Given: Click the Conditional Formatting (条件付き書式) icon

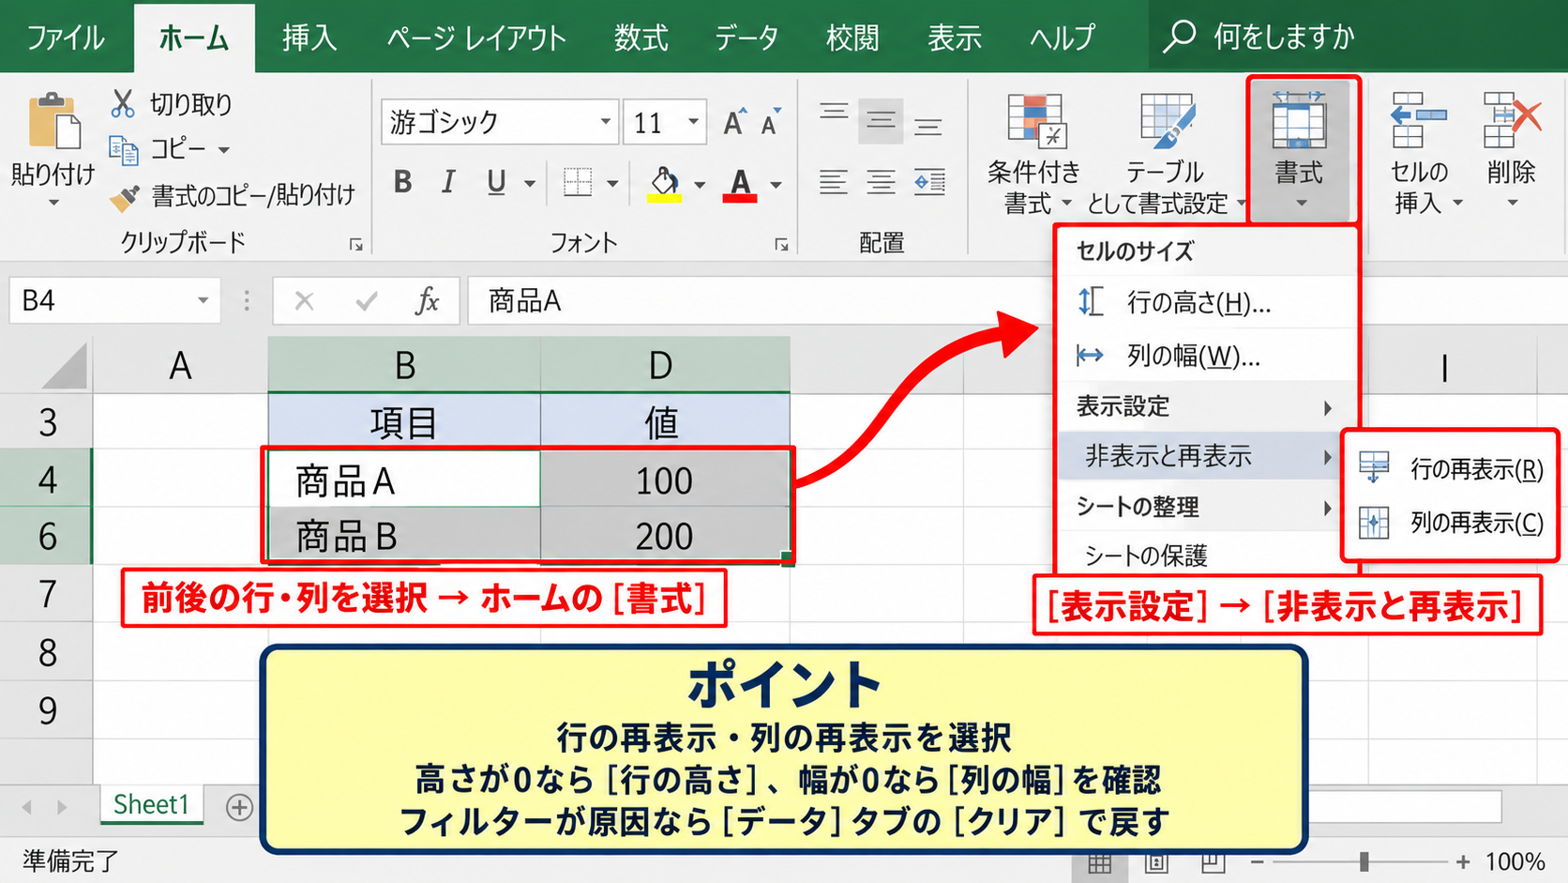Looking at the screenshot, I should pos(1035,122).
